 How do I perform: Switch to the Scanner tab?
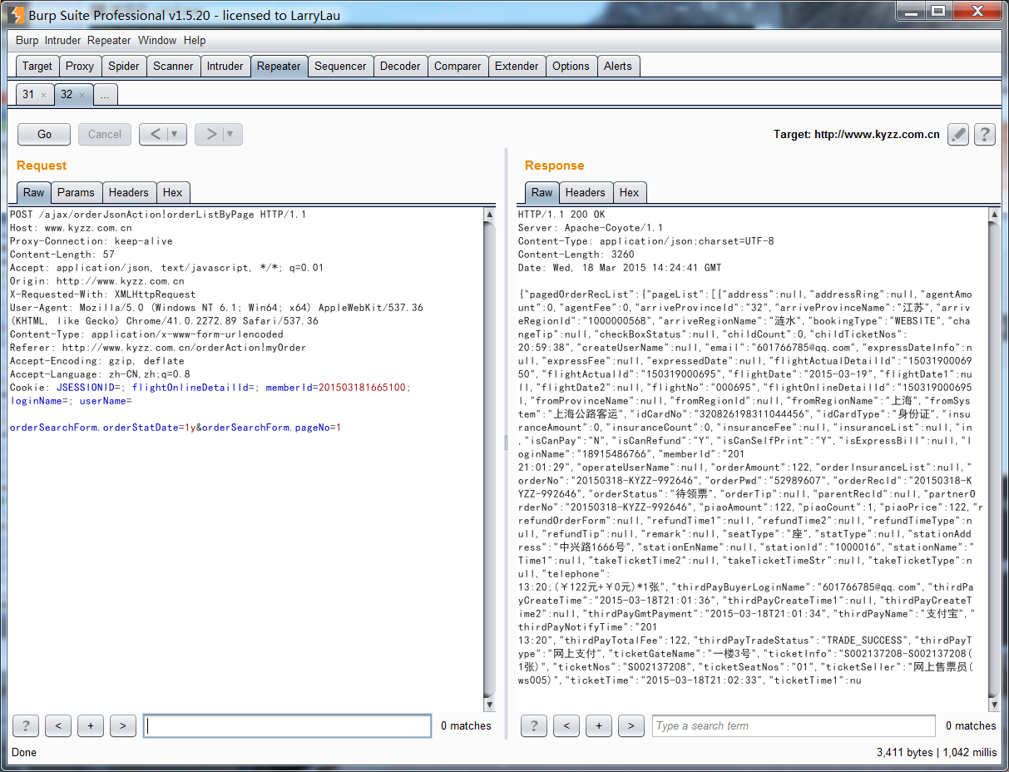click(x=173, y=67)
